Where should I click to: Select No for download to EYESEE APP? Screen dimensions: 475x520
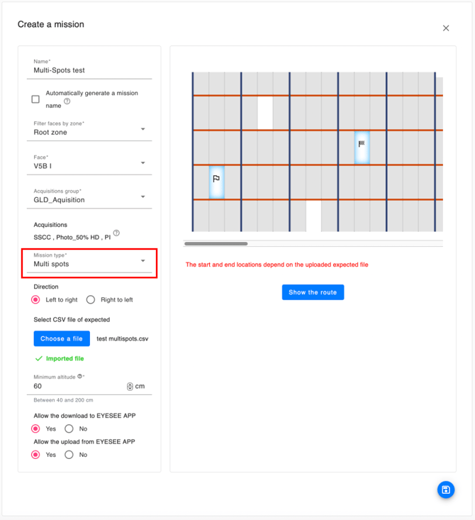click(69, 428)
